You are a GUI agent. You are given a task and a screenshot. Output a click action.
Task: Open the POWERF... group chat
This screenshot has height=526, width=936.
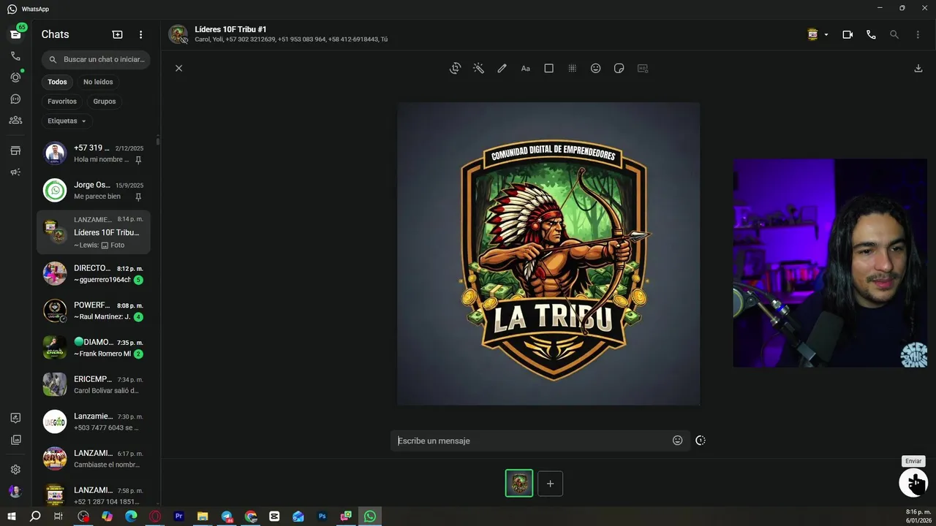pos(94,311)
